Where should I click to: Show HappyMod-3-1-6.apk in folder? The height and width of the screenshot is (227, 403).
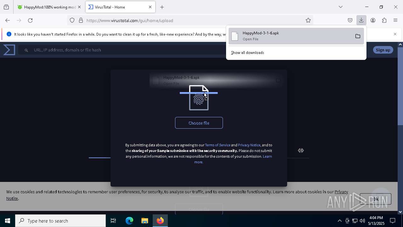pyautogui.click(x=358, y=36)
